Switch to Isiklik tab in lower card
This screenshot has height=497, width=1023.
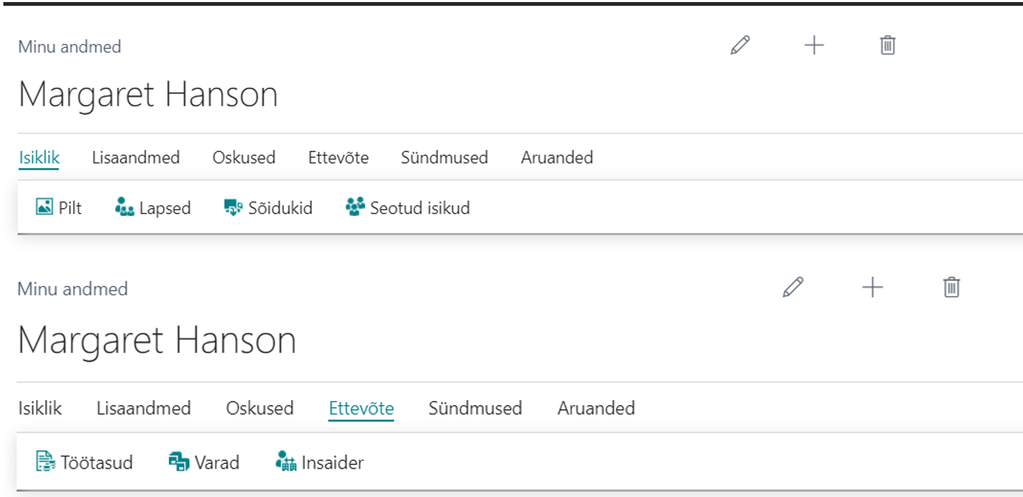point(40,408)
